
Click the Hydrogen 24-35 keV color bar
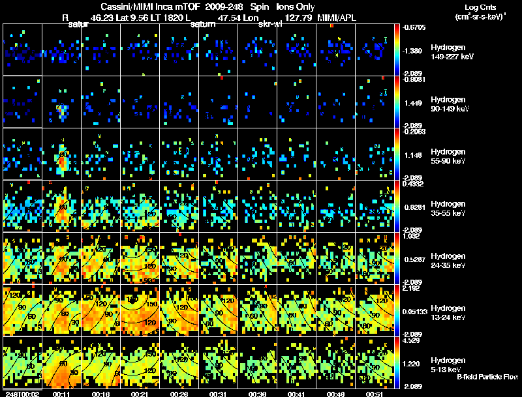[x=397, y=258]
